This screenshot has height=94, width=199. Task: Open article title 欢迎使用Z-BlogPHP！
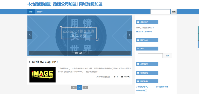45,62
